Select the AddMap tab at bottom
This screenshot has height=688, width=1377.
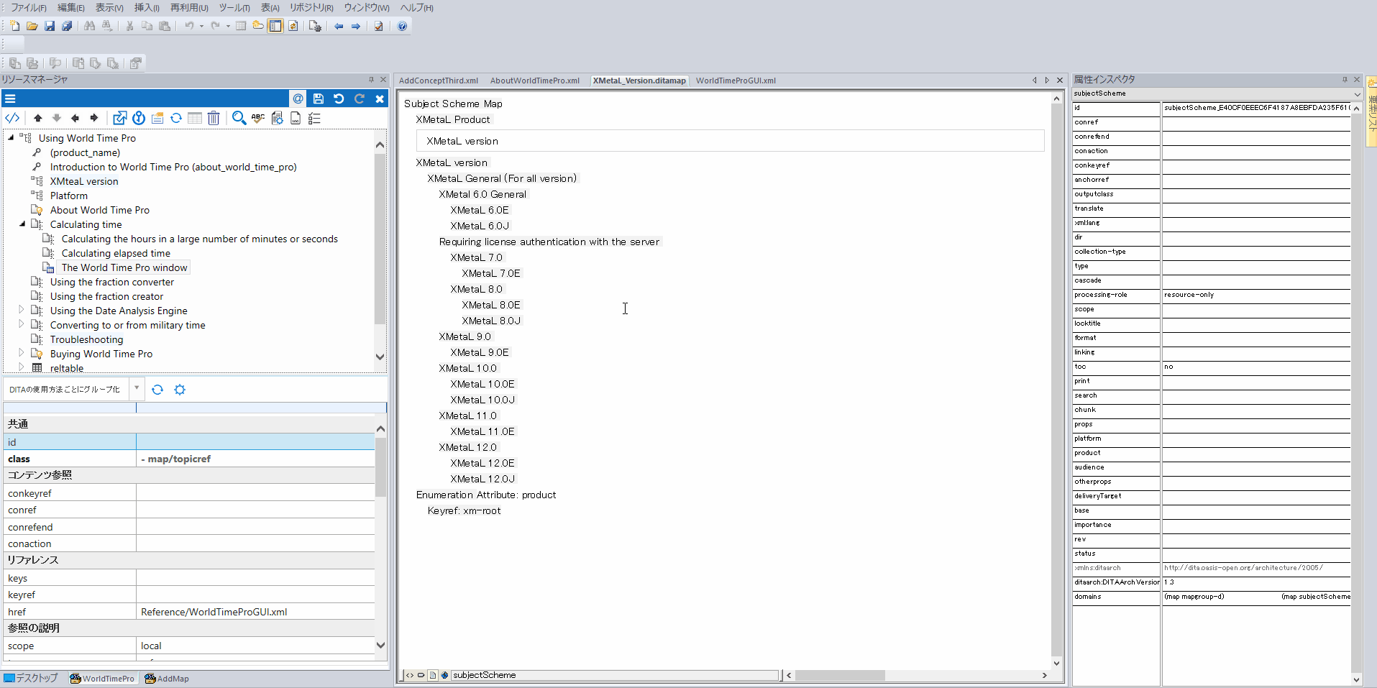click(167, 678)
